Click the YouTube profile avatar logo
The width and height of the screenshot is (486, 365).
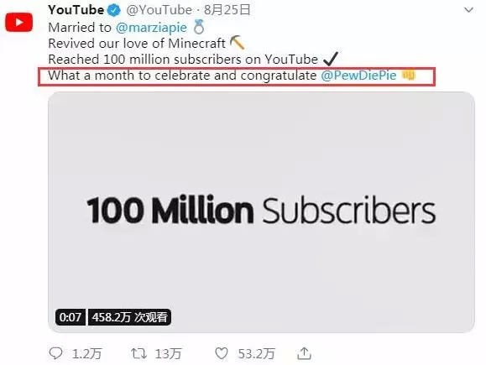coord(19,23)
